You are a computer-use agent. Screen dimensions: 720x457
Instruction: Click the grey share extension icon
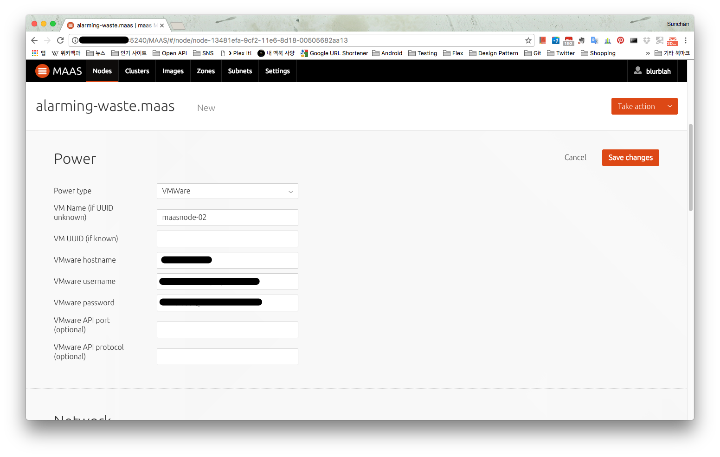pyautogui.click(x=659, y=40)
